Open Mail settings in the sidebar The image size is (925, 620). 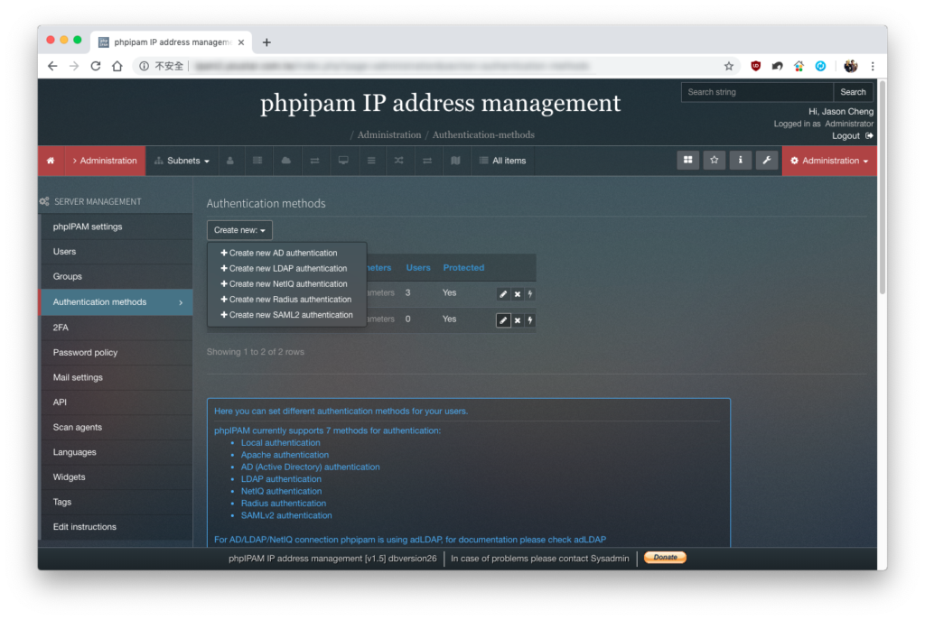click(117, 377)
